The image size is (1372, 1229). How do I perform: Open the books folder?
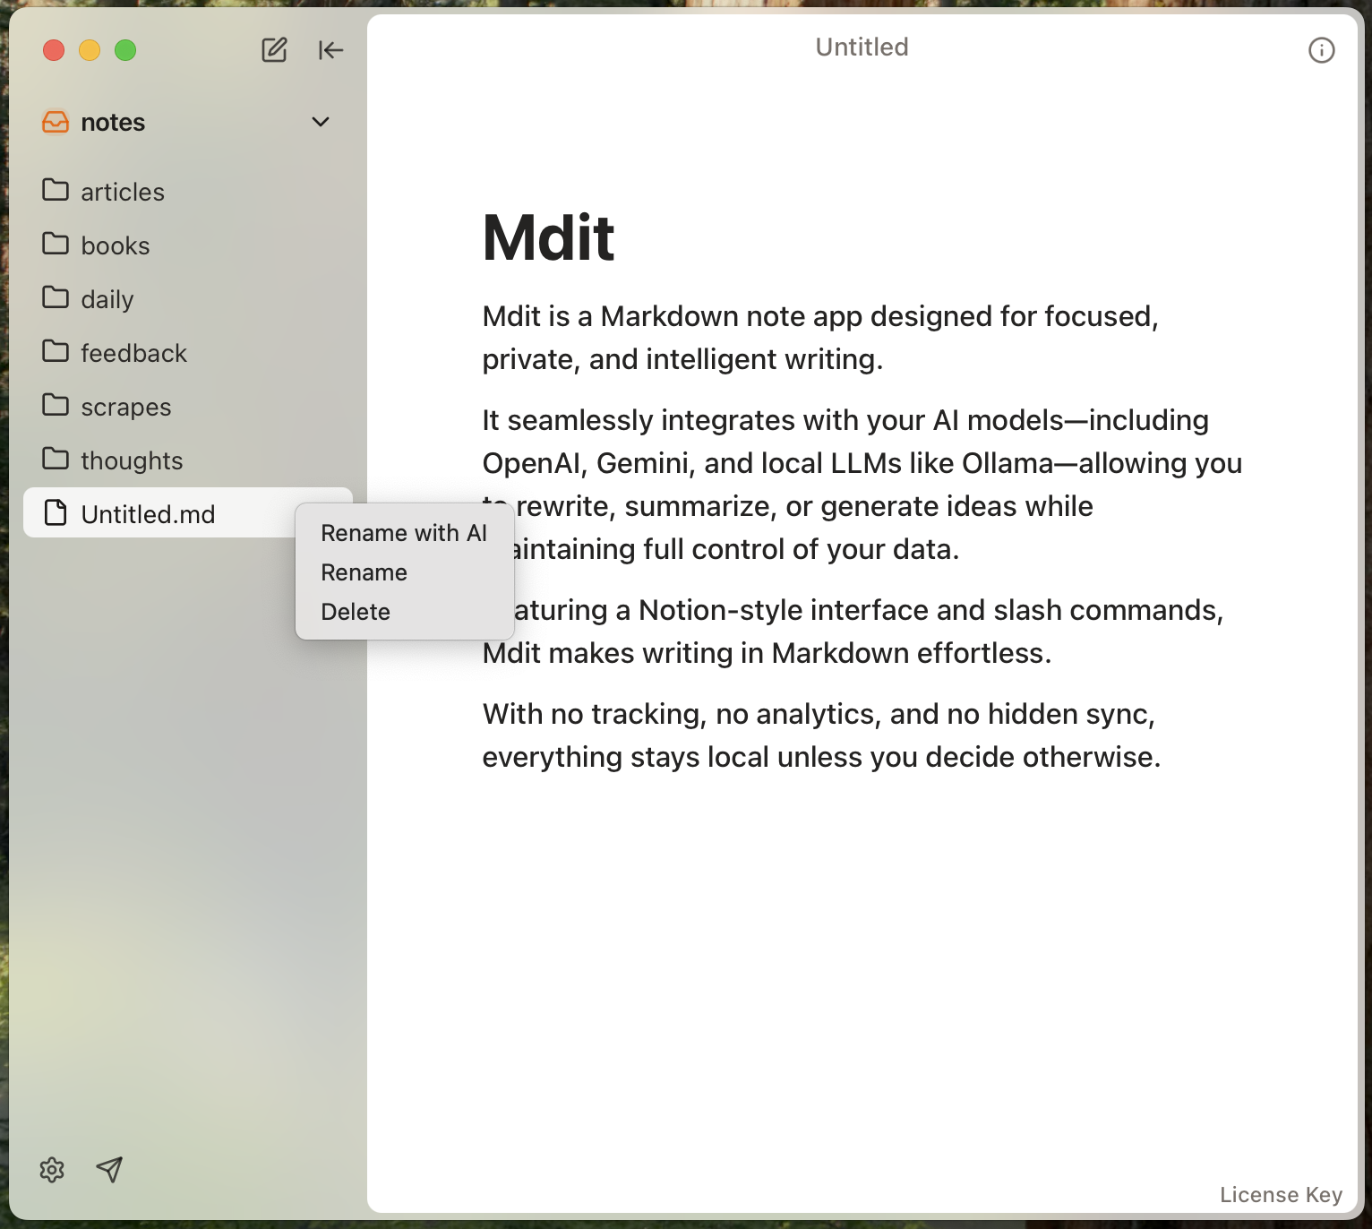pos(115,245)
